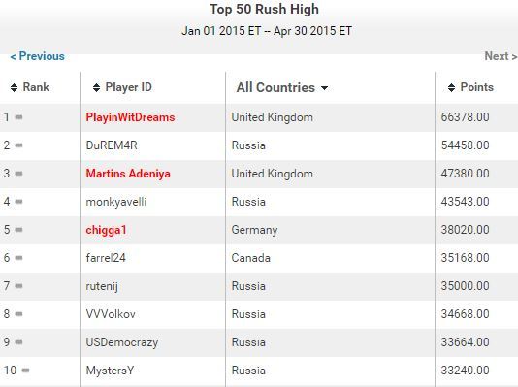The width and height of the screenshot is (518, 387).
Task: Click rank change indicator for rank 5
Action: [18, 230]
